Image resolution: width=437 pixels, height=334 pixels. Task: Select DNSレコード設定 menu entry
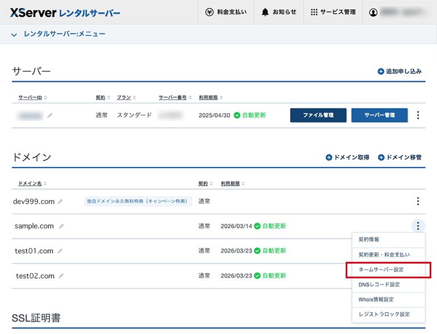tap(389, 285)
